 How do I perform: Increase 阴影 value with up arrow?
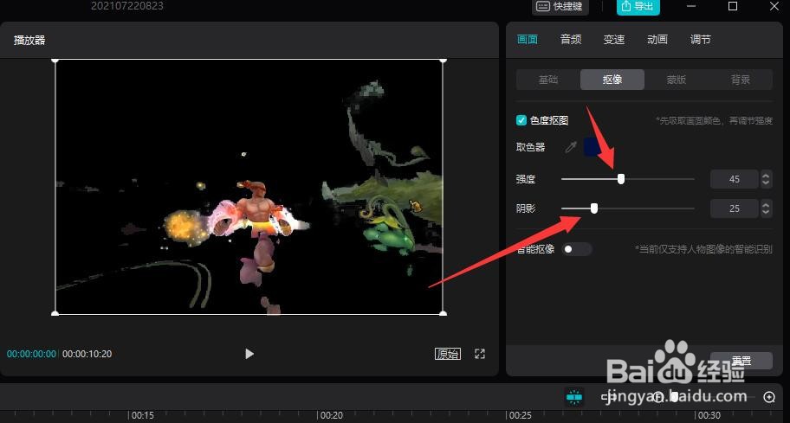point(766,205)
